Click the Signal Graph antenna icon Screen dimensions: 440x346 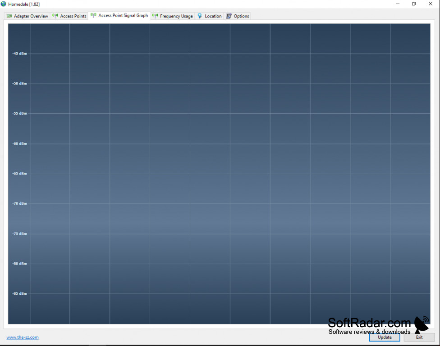tap(93, 15)
